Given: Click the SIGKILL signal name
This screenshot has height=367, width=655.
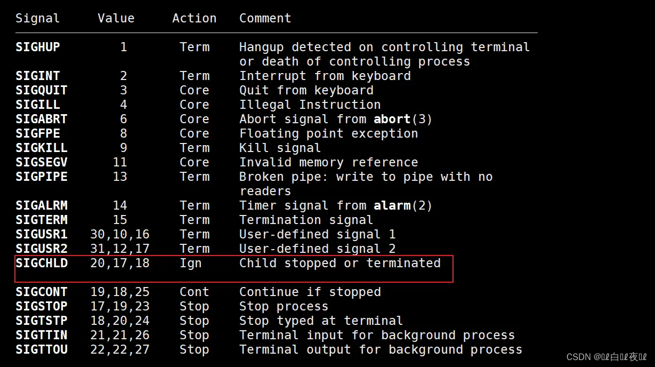Looking at the screenshot, I should [x=42, y=148].
